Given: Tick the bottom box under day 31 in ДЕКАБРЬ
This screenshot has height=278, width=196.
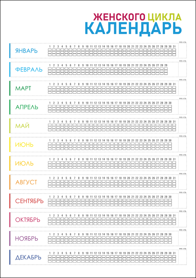Looking at the screenshot, I should (x=174, y=261).
